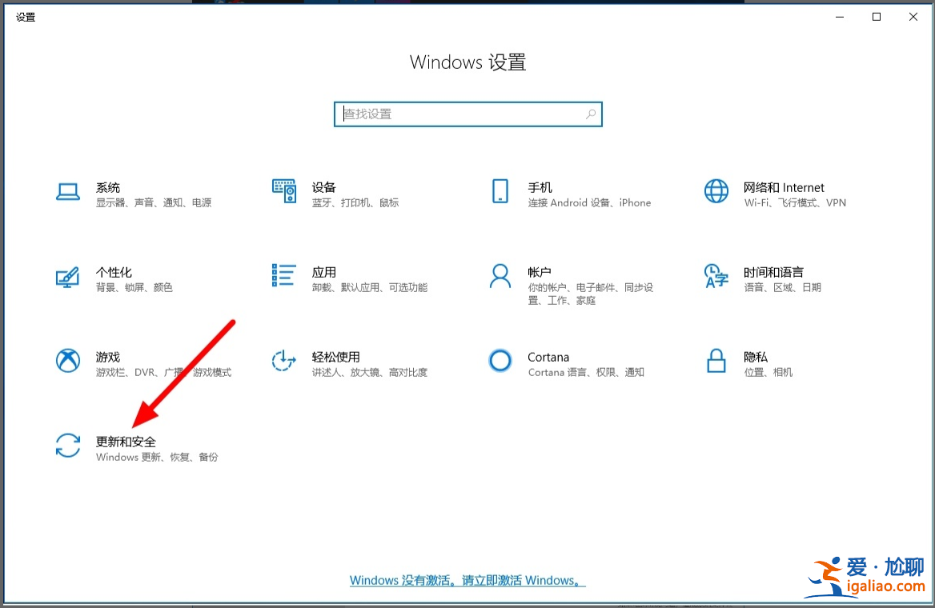Open 手机 (Phone) settings
The image size is (935, 608).
[x=540, y=187]
